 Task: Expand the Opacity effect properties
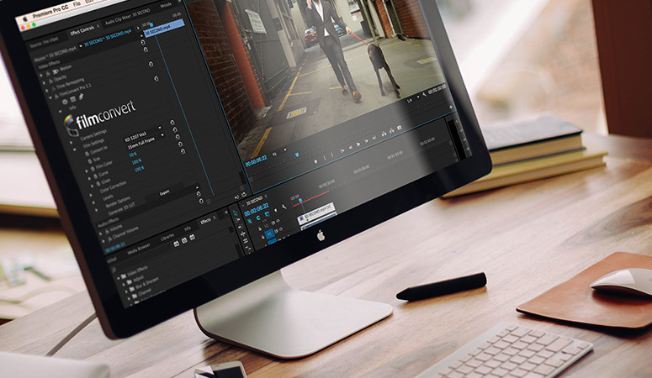point(44,83)
